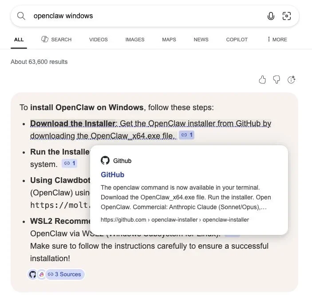Go to the NEWS tab
This screenshot has width=312, height=298.
tap(201, 40)
